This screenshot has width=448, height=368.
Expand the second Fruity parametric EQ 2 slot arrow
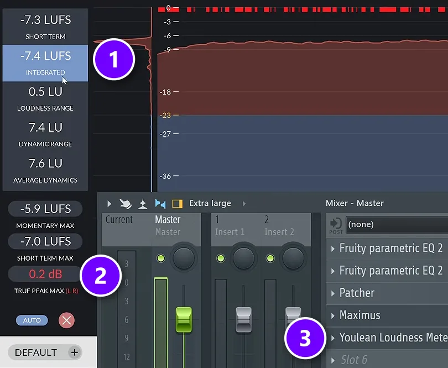pyautogui.click(x=332, y=271)
